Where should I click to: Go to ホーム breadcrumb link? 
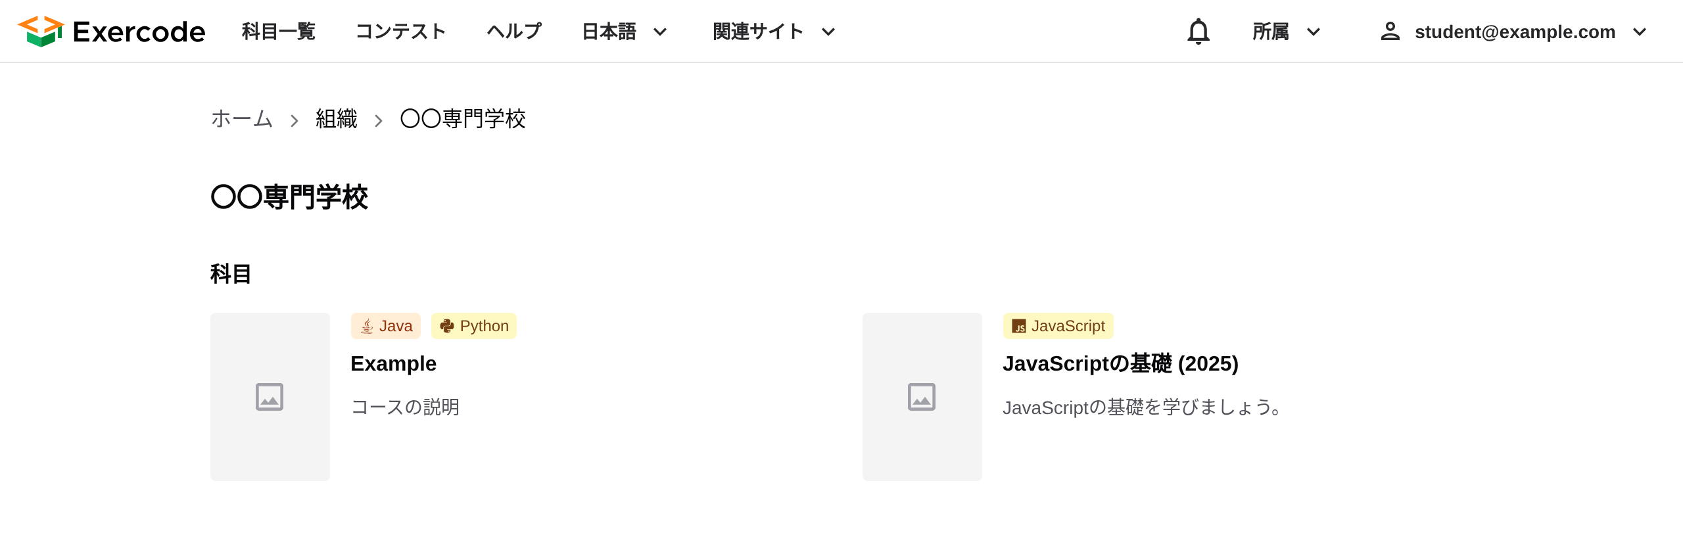(x=242, y=119)
